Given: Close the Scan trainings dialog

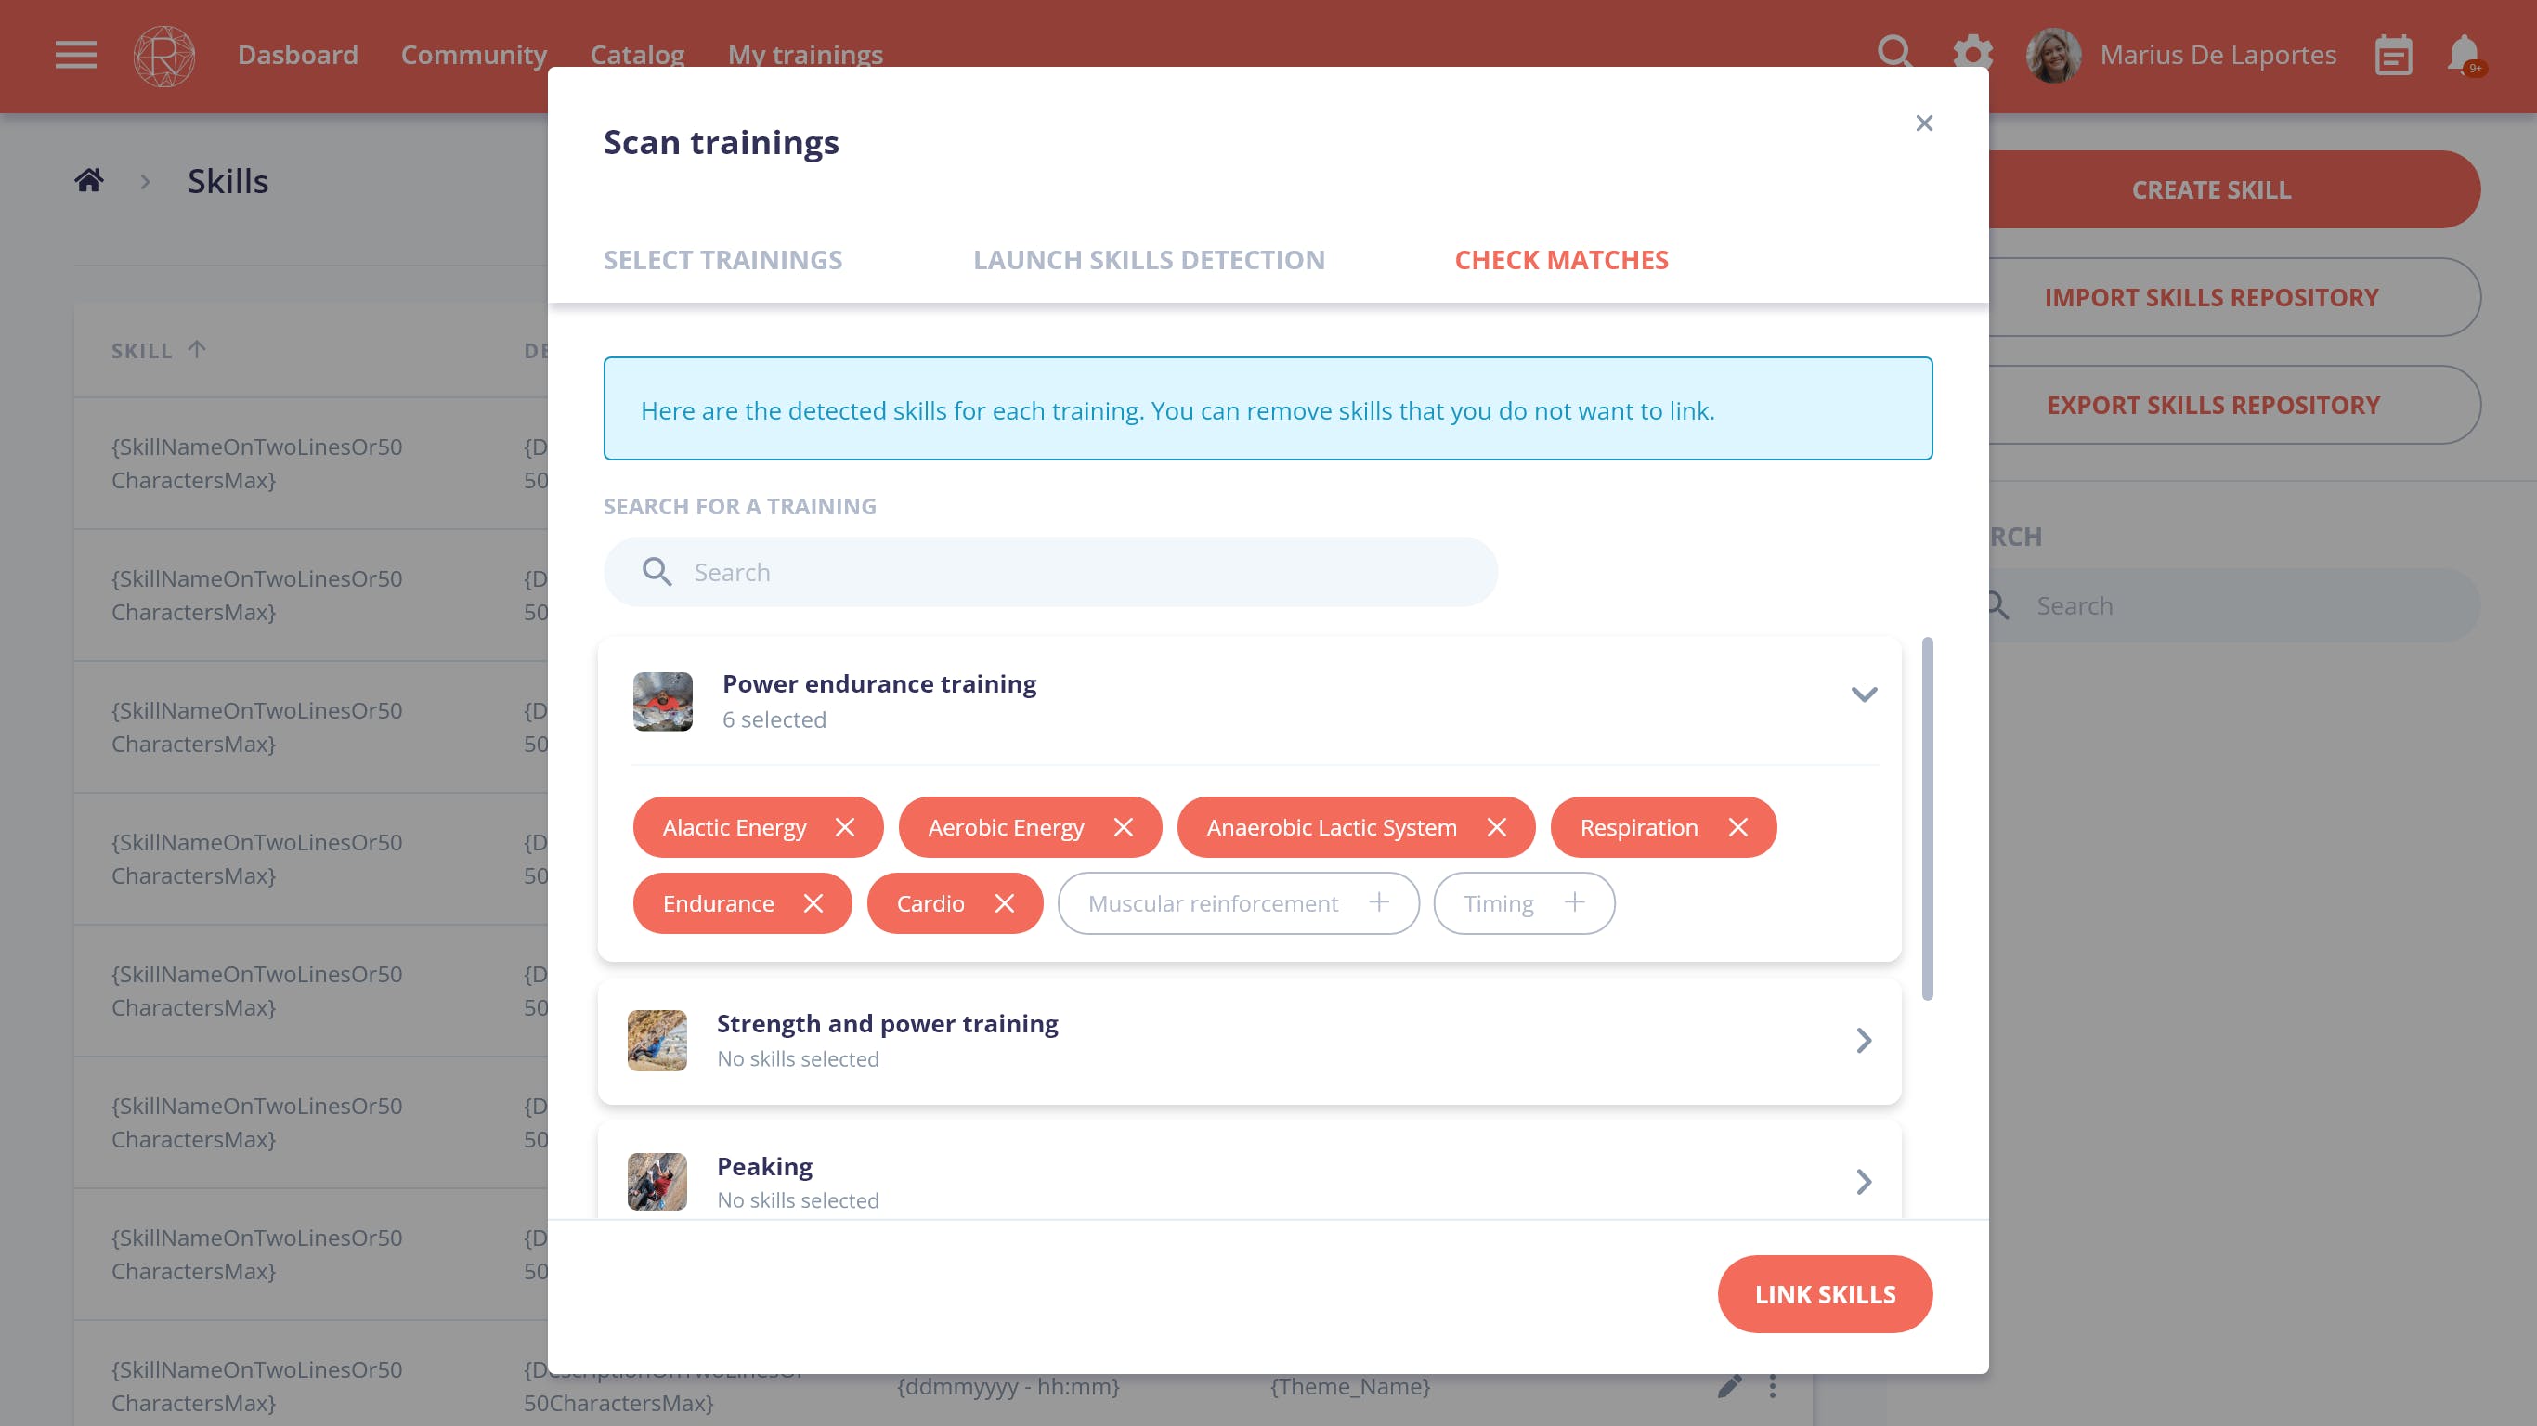Looking at the screenshot, I should [x=1924, y=123].
